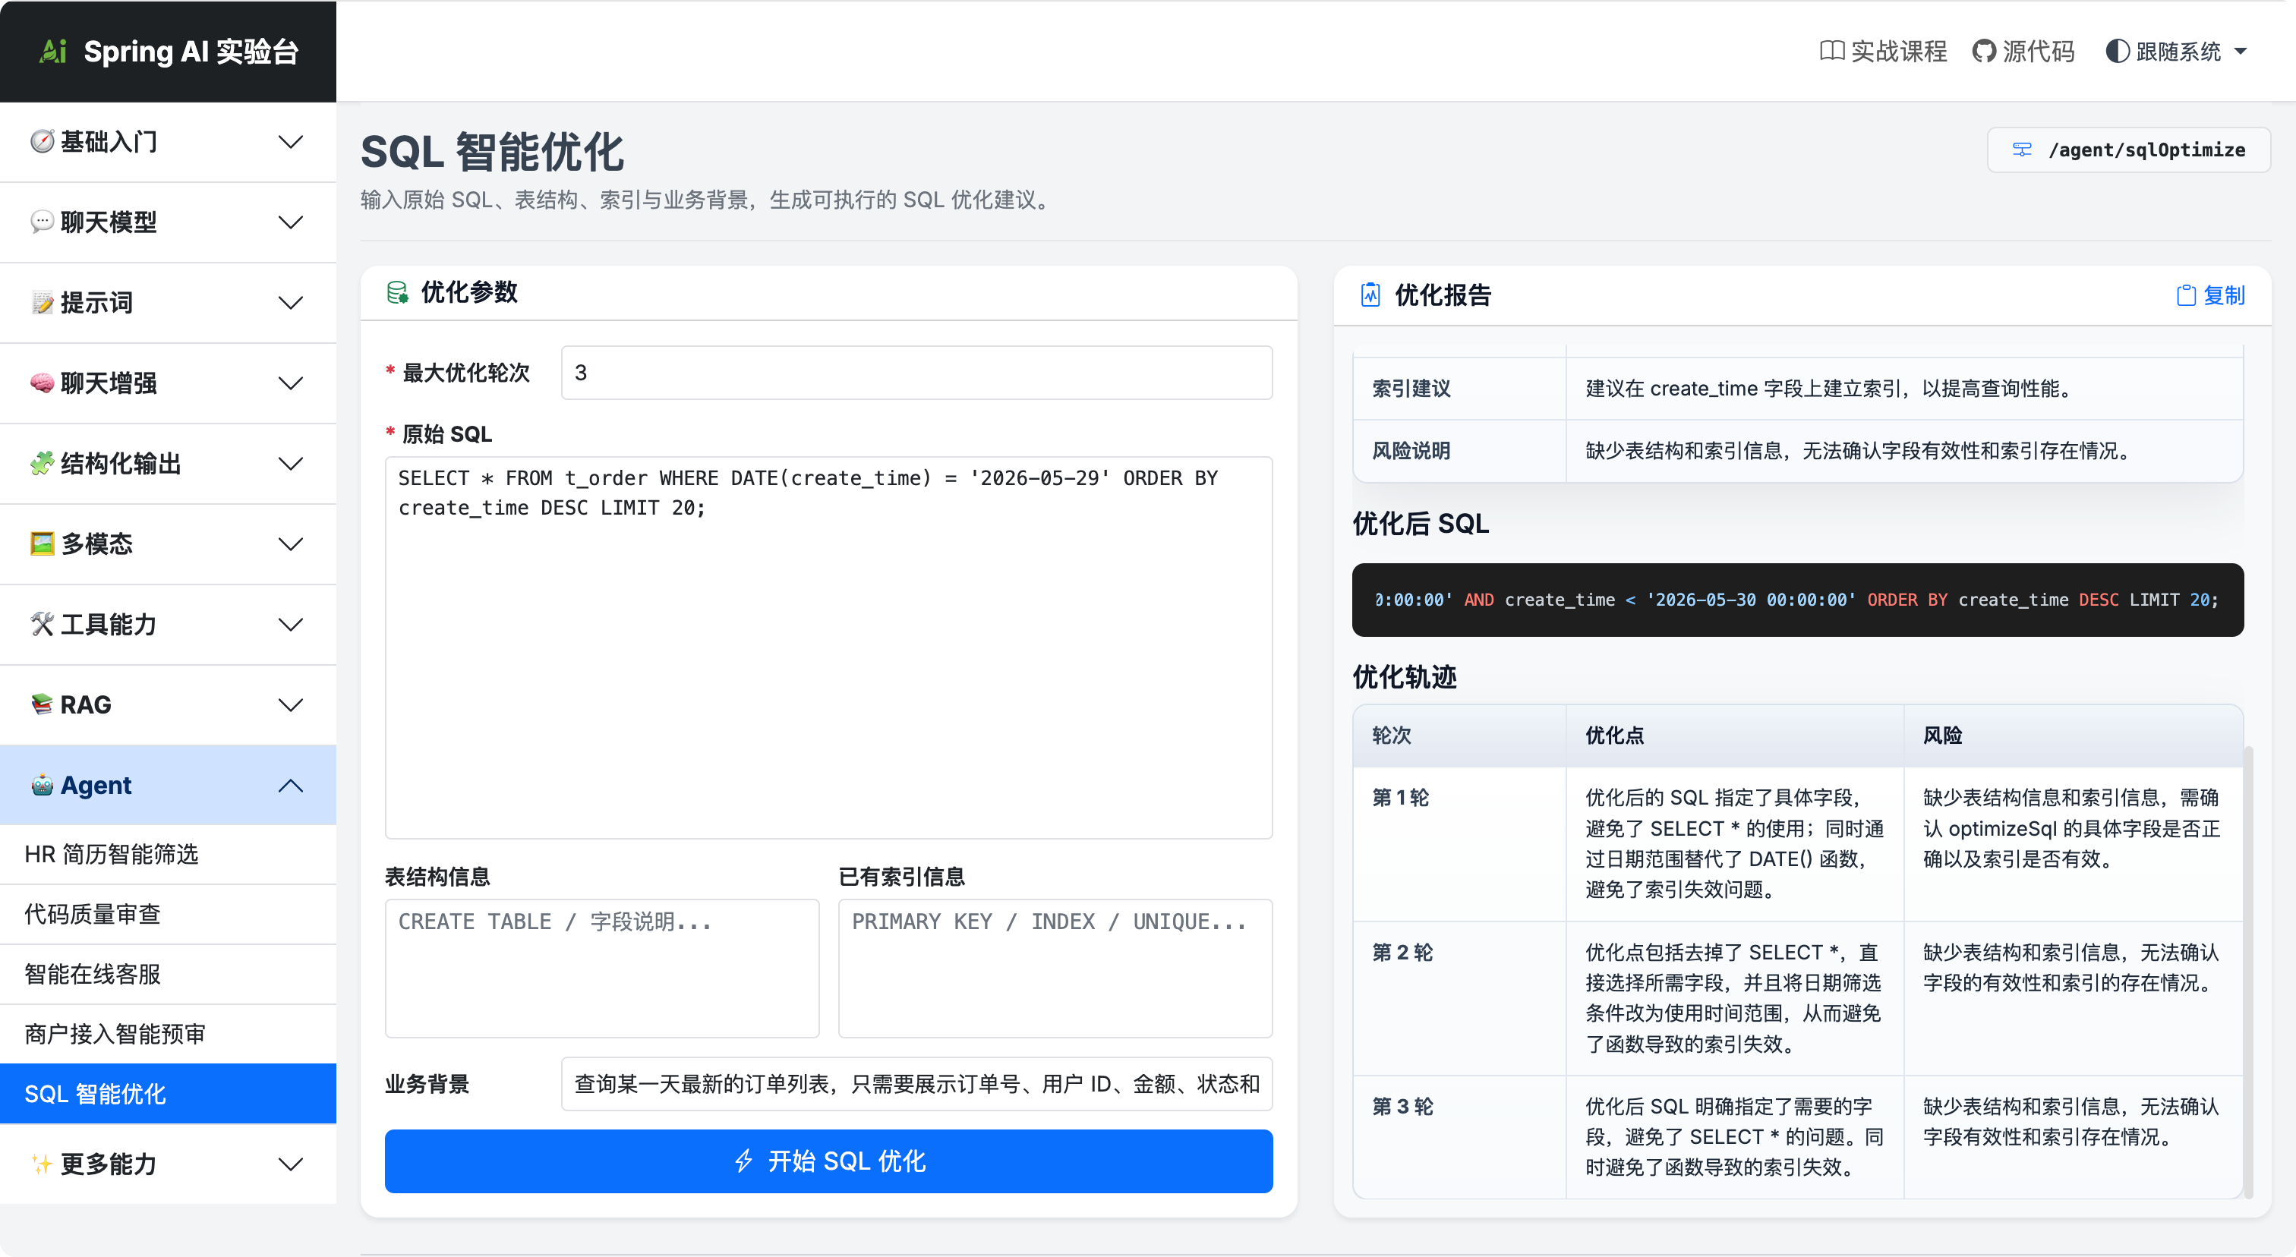
Task: Click the Spring AI logo icon
Action: tap(53, 51)
